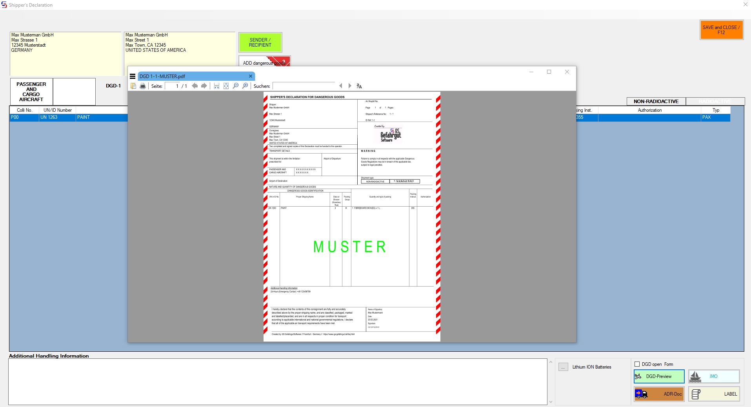Click the print icon in PDF toolbar

143,86
